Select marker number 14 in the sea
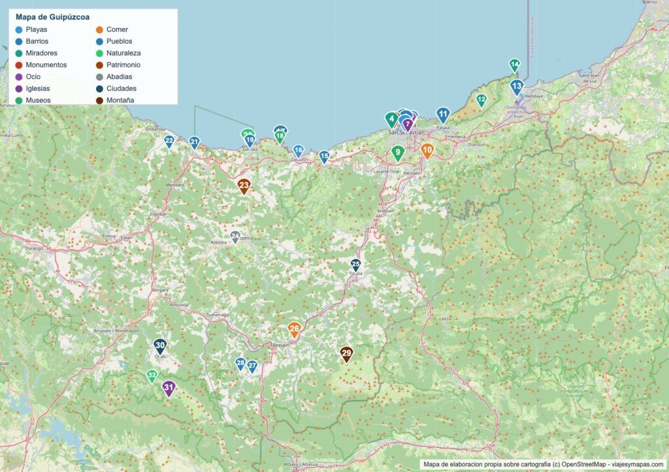 pos(515,65)
